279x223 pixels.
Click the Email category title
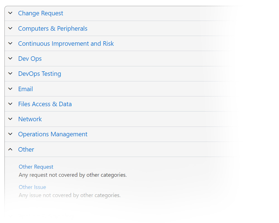(x=25, y=89)
